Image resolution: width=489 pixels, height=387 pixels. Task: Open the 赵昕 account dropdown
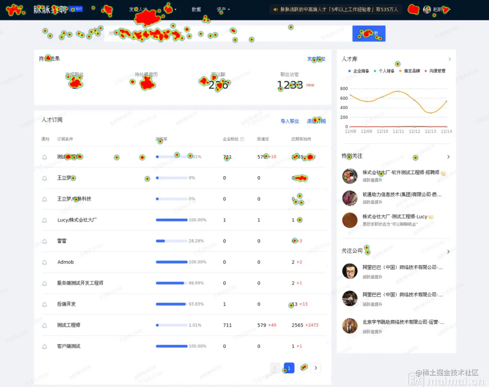[x=442, y=9]
